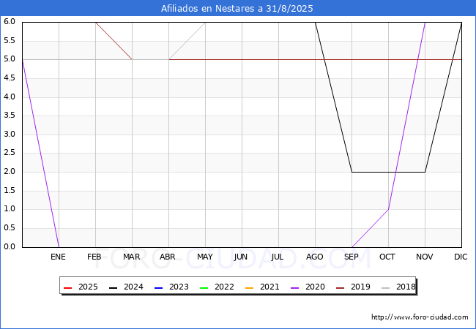Screen dimensions: 476x329
Task: Click the SEP month axis label
Action: pyautogui.click(x=352, y=257)
